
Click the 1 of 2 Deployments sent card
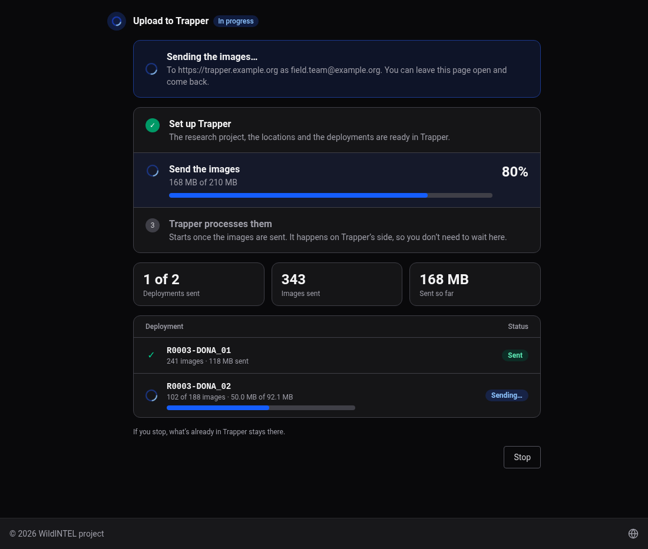(x=199, y=284)
